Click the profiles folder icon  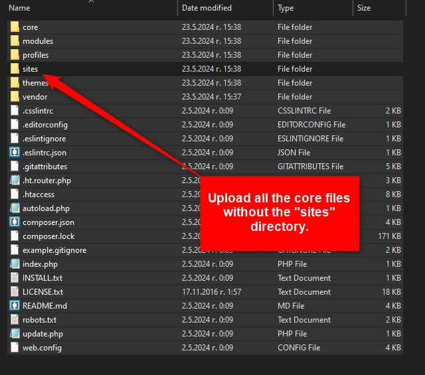[x=15, y=55]
